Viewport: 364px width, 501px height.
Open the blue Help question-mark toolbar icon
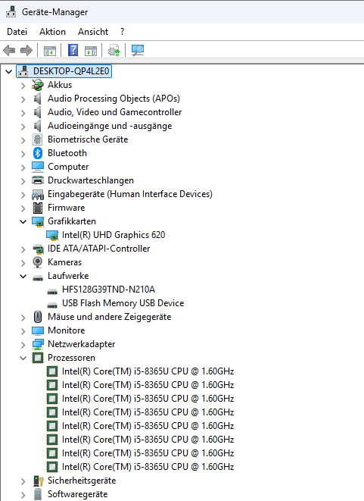[73, 51]
